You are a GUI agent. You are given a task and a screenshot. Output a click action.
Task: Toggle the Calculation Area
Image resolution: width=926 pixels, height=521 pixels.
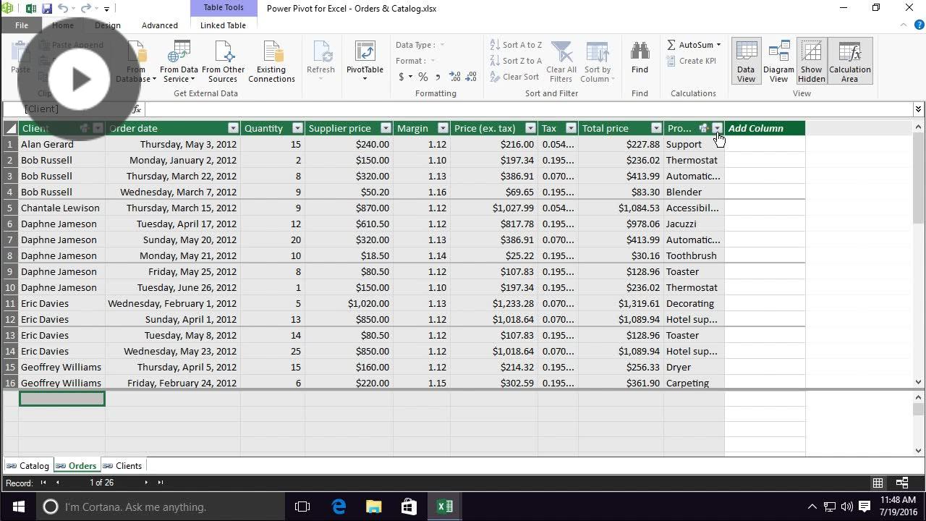850,62
